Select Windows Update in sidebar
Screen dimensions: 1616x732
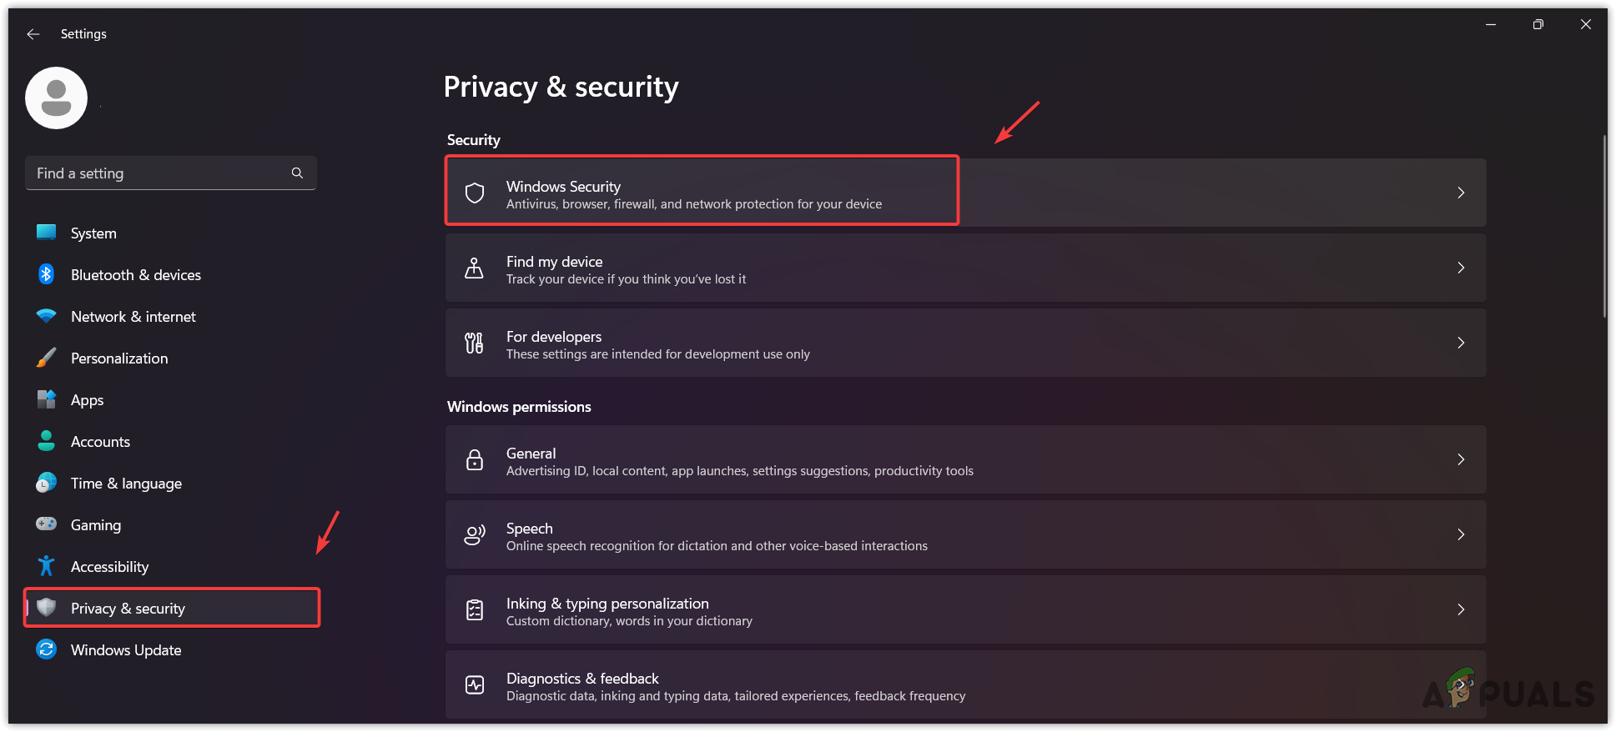(x=126, y=650)
